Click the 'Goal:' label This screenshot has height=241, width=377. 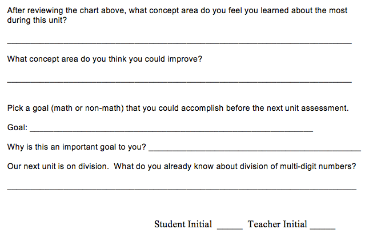tap(17, 128)
